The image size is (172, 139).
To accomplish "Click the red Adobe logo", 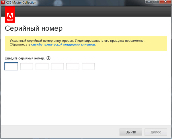I will 10,15.
